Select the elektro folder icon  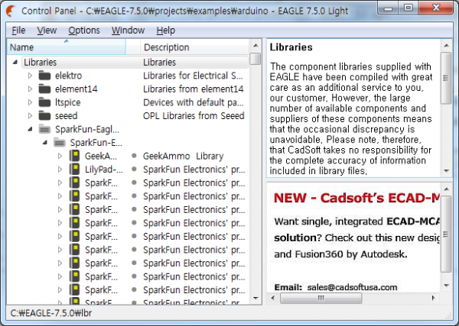(x=44, y=76)
